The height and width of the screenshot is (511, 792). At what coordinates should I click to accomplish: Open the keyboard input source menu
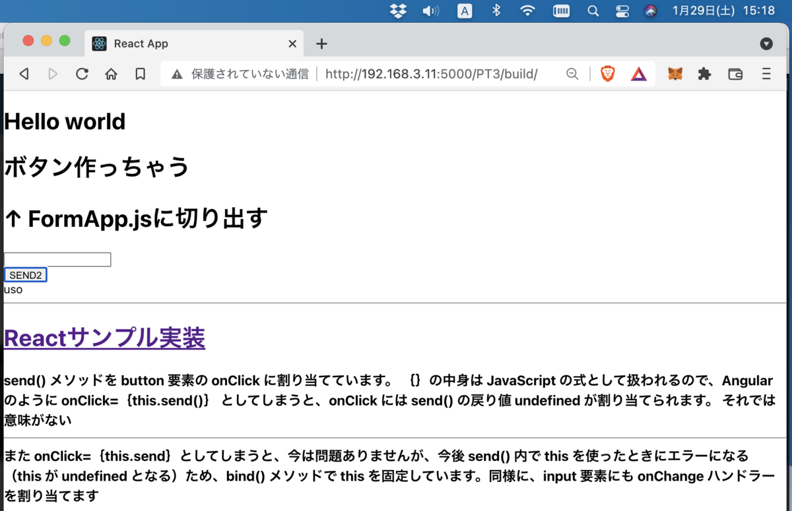tap(465, 11)
